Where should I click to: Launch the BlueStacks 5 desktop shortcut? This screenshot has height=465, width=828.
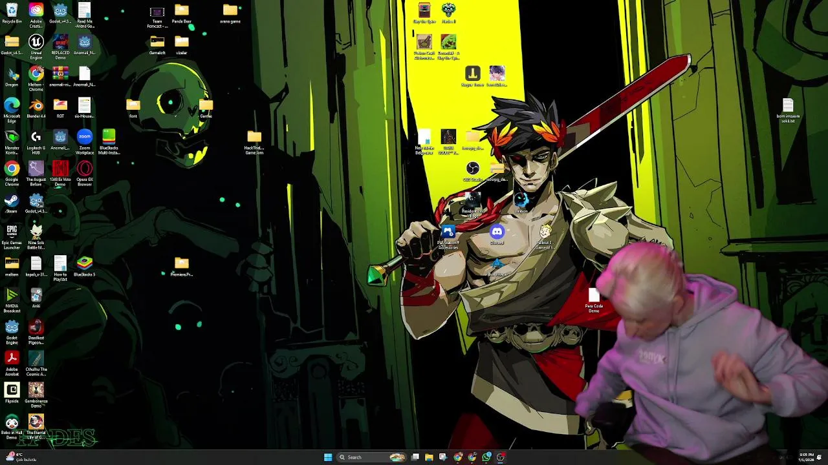click(85, 266)
